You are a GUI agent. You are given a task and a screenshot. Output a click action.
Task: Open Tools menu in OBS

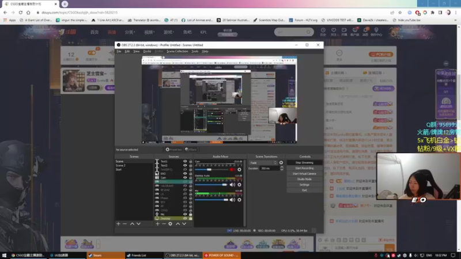coord(195,51)
